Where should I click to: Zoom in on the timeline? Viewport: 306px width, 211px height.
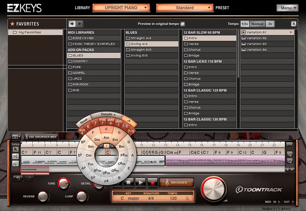click(290, 154)
